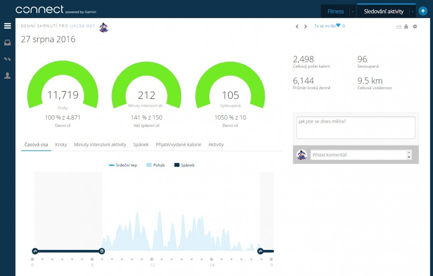This screenshot has width=433, height=276.
Task: Click the 'Přidat komentář' comment field
Action: click(x=358, y=155)
